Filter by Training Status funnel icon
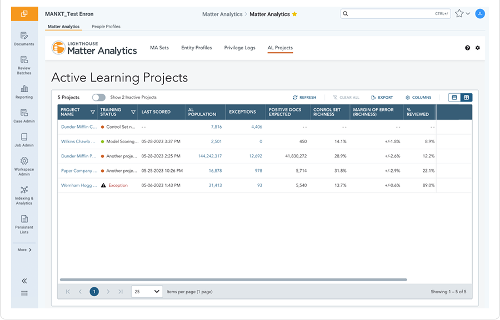Viewport: 500px width, 320px height. coord(133,112)
